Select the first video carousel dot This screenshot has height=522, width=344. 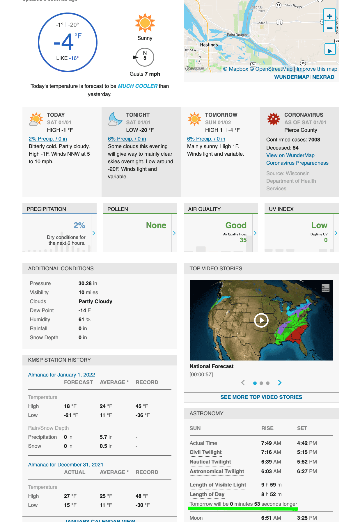255,383
